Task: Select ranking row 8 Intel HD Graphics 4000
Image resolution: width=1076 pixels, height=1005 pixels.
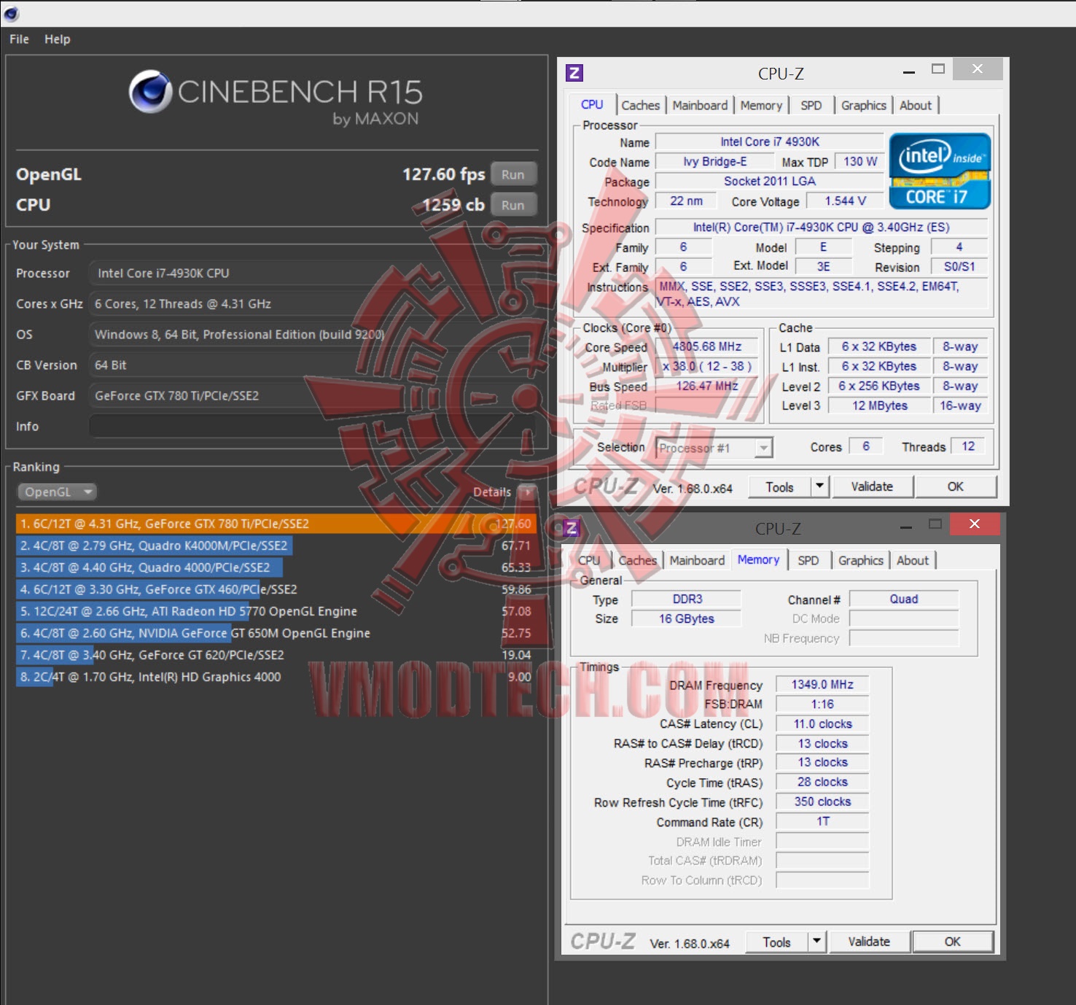Action: (276, 677)
